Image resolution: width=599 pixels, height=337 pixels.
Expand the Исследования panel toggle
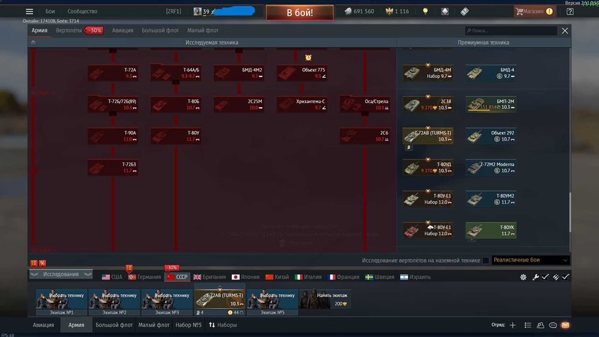click(x=60, y=274)
